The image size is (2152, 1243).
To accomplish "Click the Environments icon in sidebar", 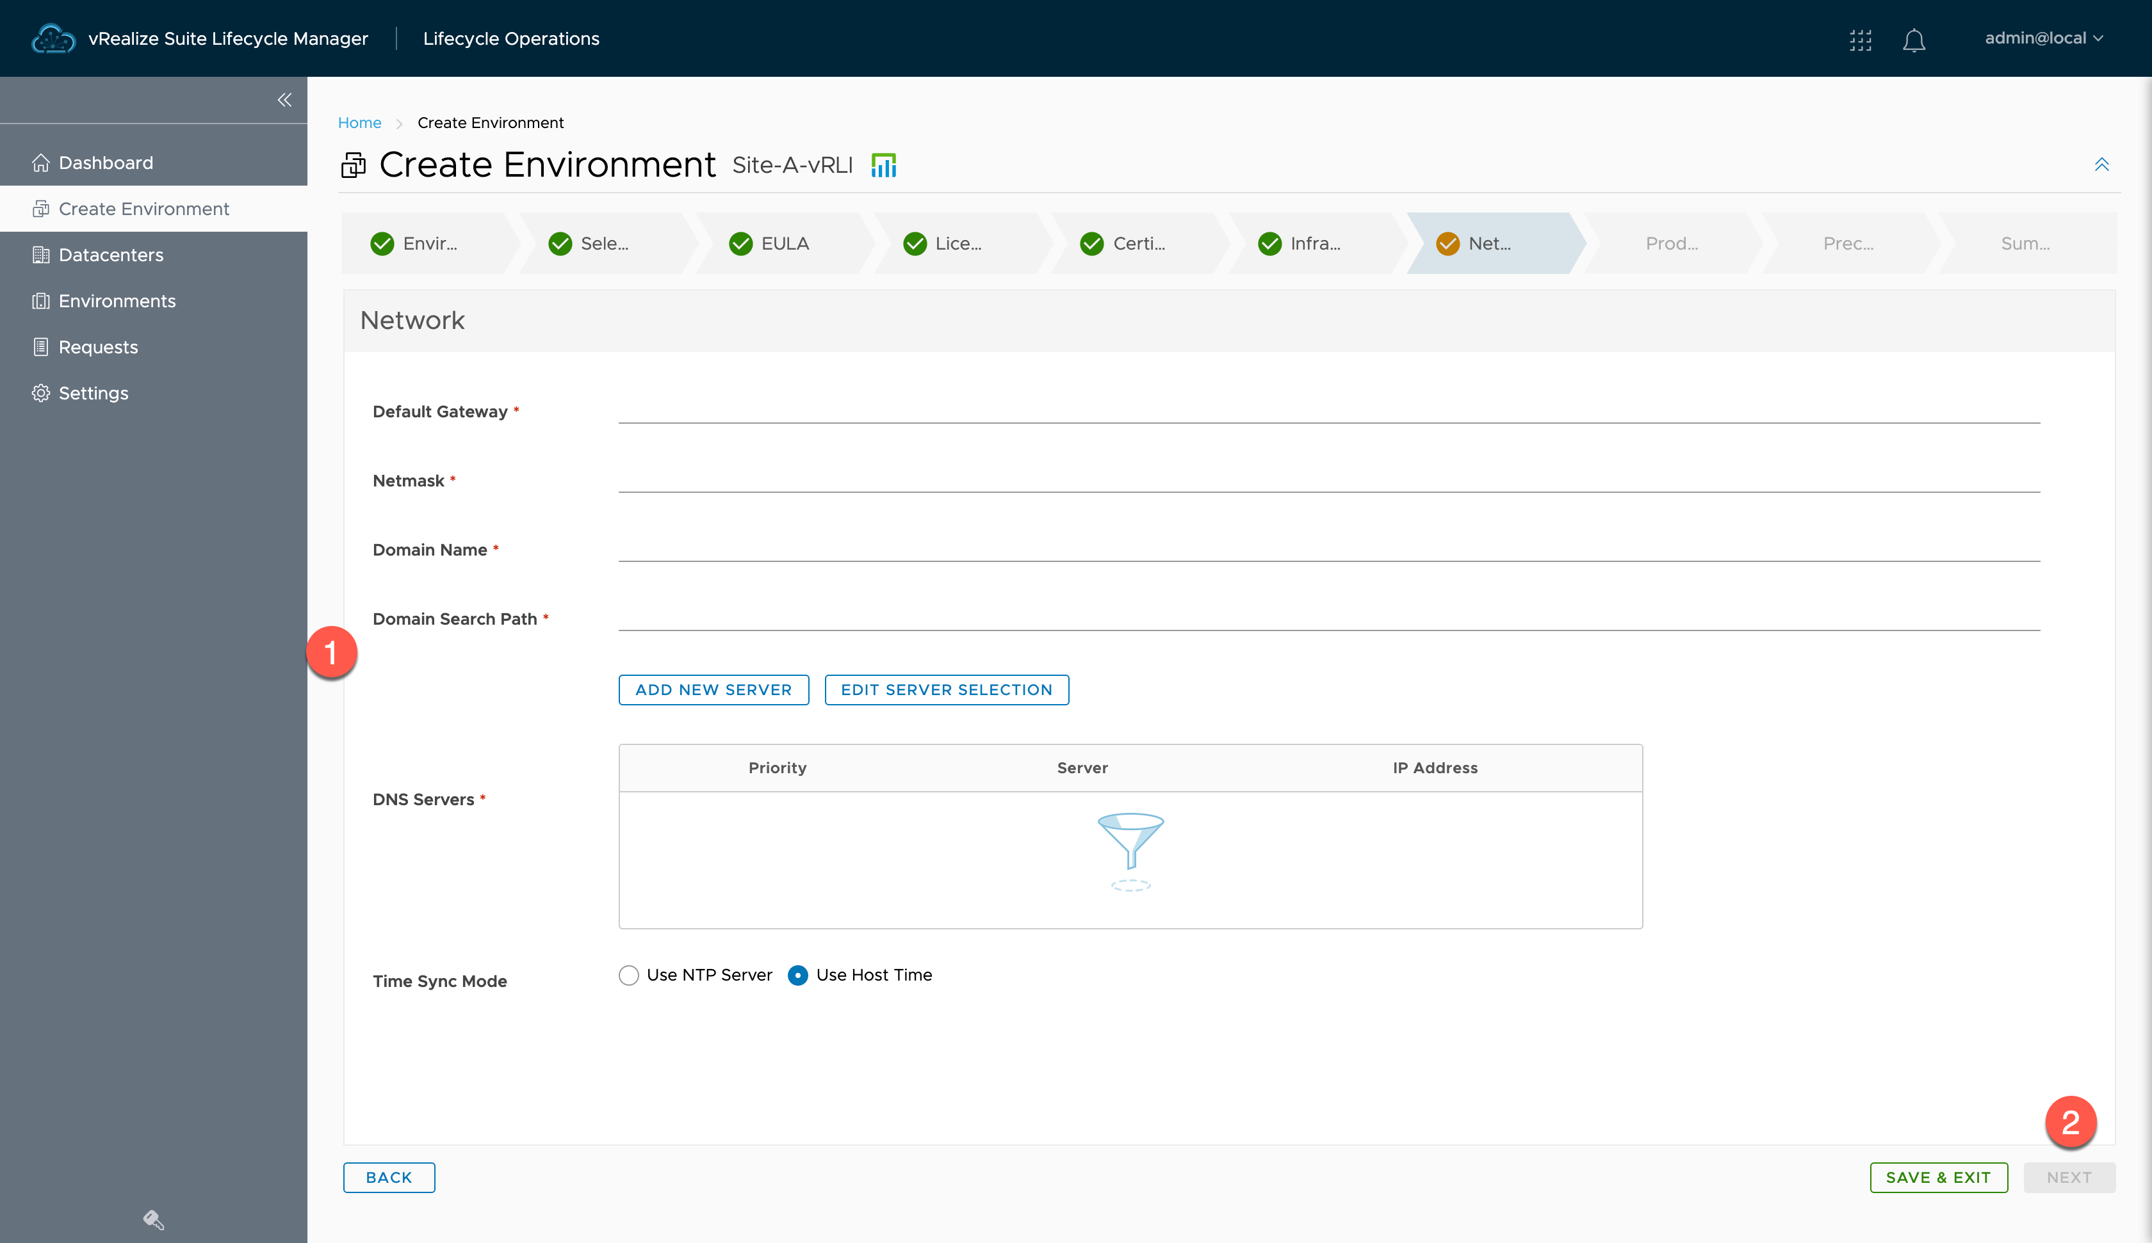I will 40,300.
